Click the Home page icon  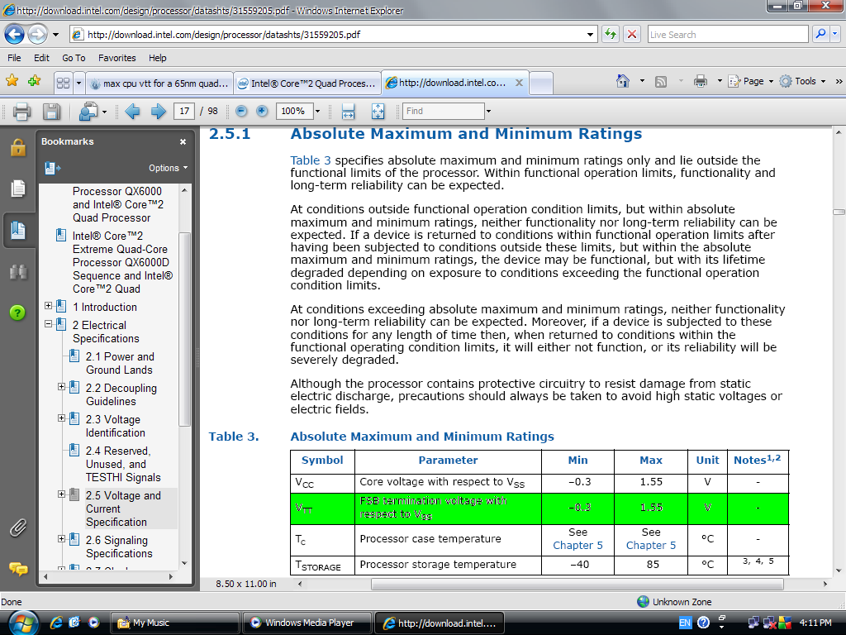(623, 81)
